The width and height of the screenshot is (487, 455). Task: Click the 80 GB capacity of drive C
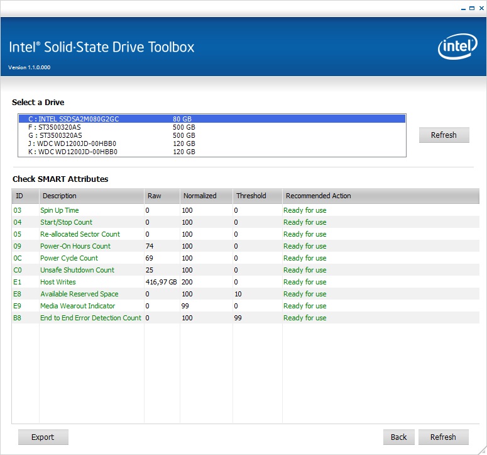click(182, 119)
